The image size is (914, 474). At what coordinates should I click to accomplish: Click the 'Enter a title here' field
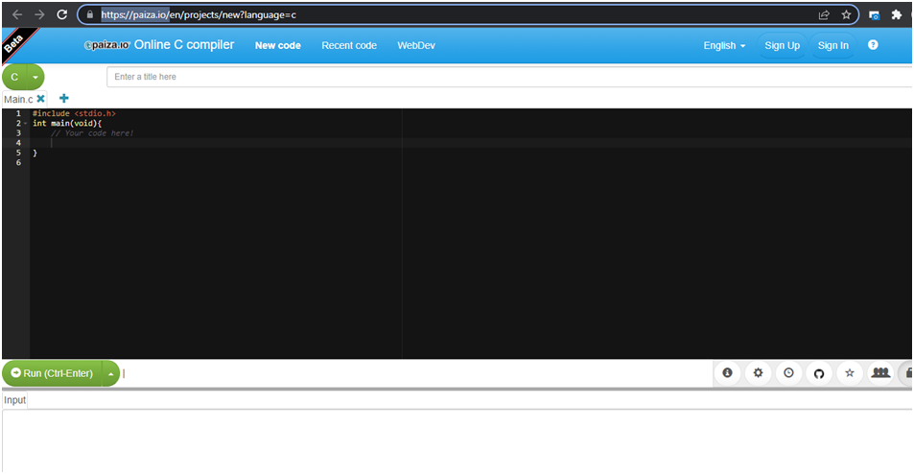[x=508, y=77]
